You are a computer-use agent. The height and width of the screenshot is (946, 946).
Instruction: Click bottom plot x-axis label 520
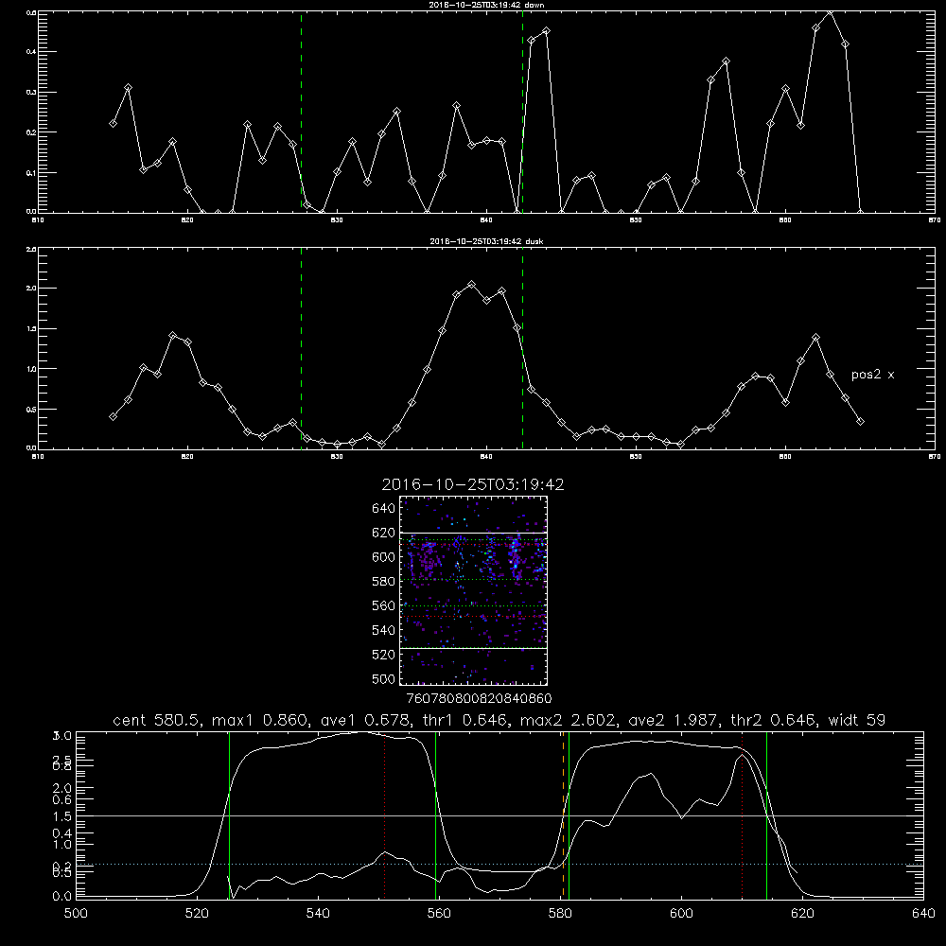click(197, 914)
